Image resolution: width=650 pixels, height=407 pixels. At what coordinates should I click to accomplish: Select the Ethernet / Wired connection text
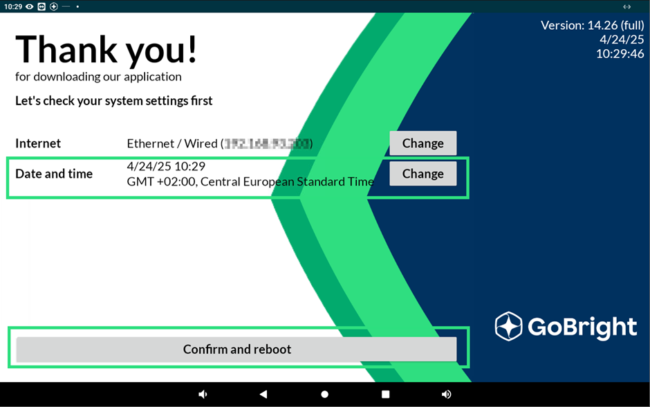point(220,143)
